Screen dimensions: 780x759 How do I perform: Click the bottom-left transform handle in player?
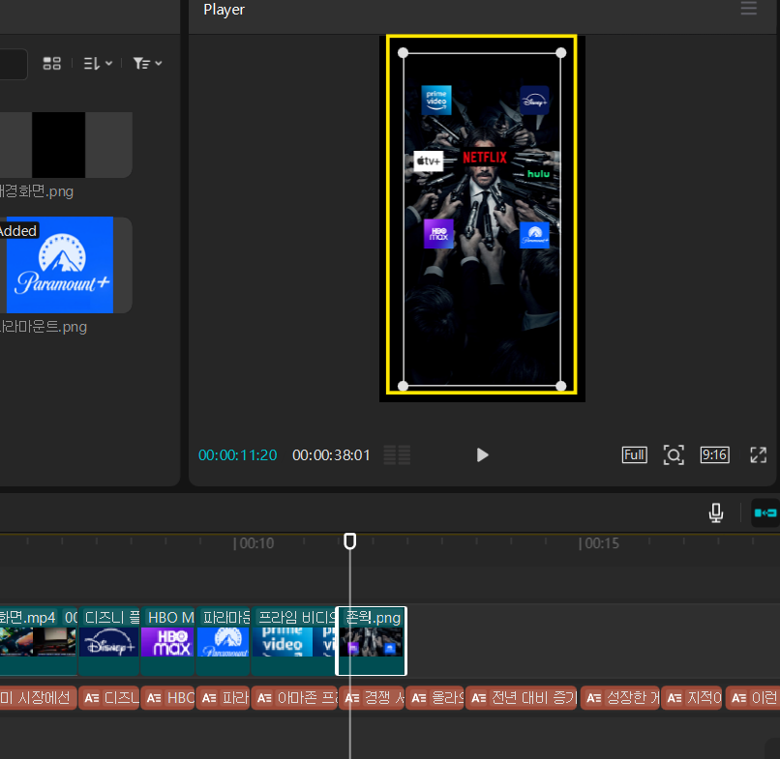(x=404, y=386)
